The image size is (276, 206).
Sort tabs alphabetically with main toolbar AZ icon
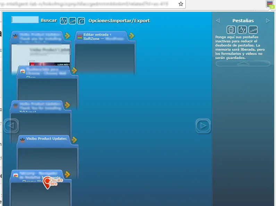tap(64, 21)
